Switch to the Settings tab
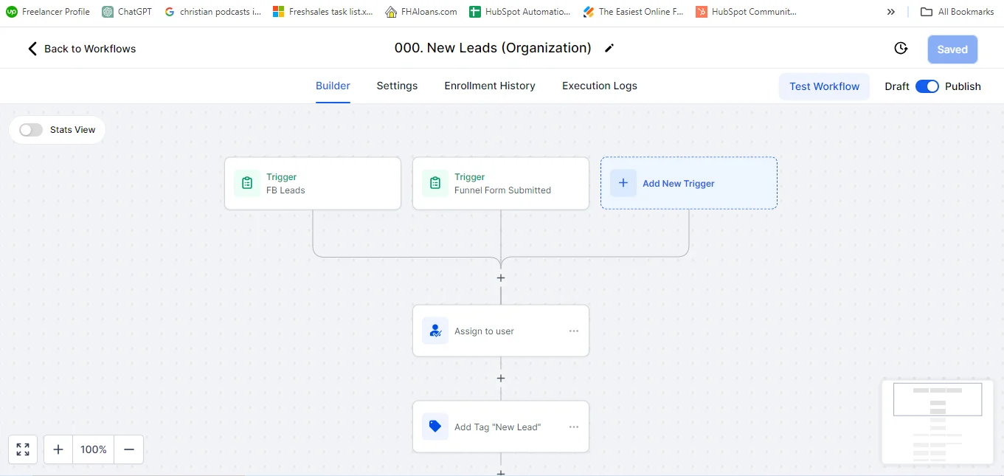The image size is (1004, 476). [x=397, y=86]
